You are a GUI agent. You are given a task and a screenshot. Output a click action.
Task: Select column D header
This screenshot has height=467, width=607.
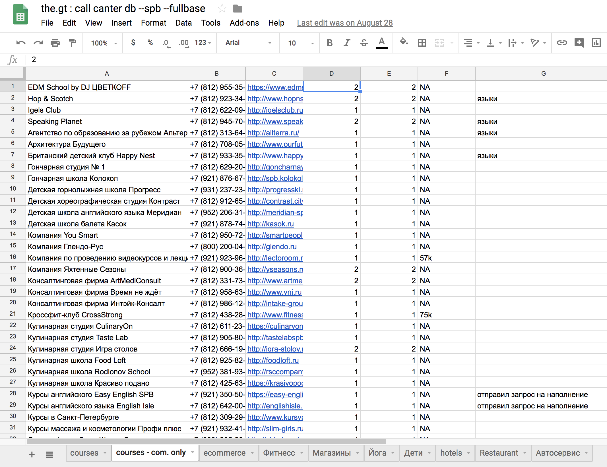[332, 74]
